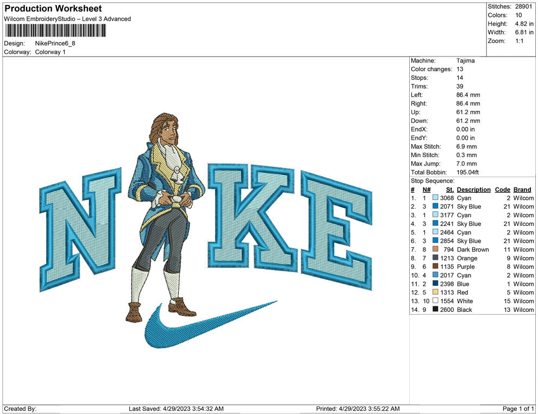Click the Black 2600 color swatch
The image size is (538, 414).
pyautogui.click(x=435, y=310)
